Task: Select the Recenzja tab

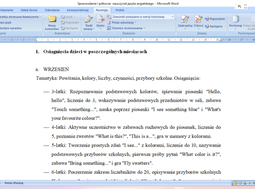Action: tap(102, 10)
